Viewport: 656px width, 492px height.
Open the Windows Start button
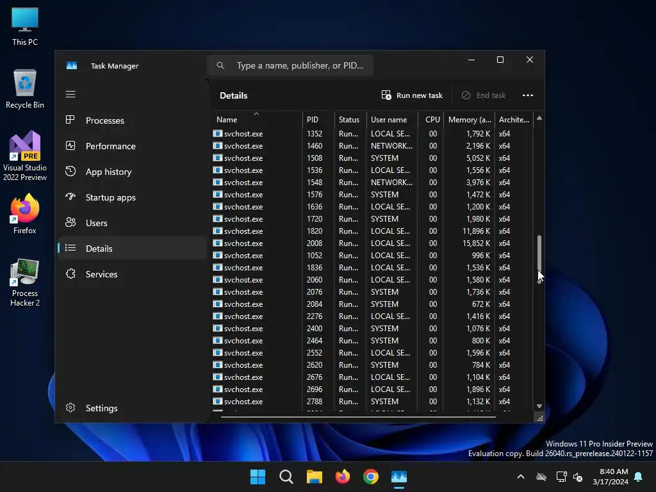[258, 477]
